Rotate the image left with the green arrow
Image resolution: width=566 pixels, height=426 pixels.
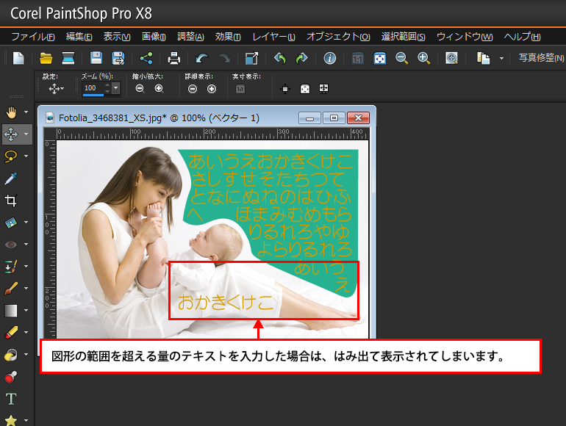point(280,58)
